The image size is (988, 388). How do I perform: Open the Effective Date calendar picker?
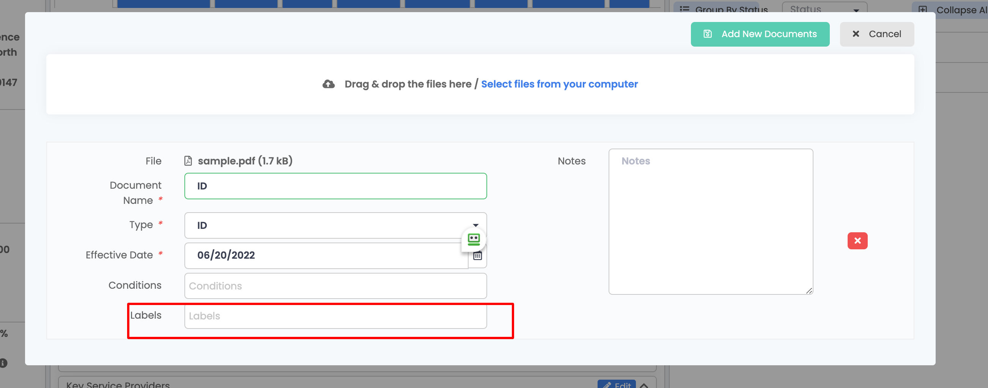[478, 257]
